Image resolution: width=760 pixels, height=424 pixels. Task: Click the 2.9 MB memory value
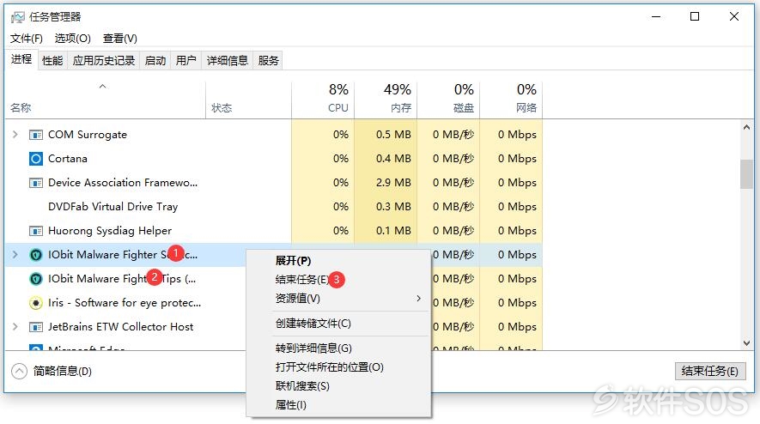coord(393,183)
